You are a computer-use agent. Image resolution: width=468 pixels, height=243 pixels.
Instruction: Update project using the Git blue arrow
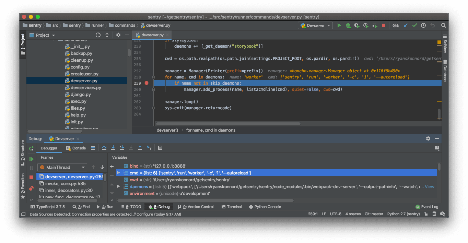click(x=406, y=25)
